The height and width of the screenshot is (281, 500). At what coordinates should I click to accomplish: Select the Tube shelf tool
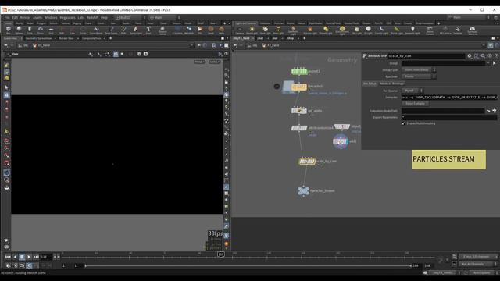tap(30, 30)
